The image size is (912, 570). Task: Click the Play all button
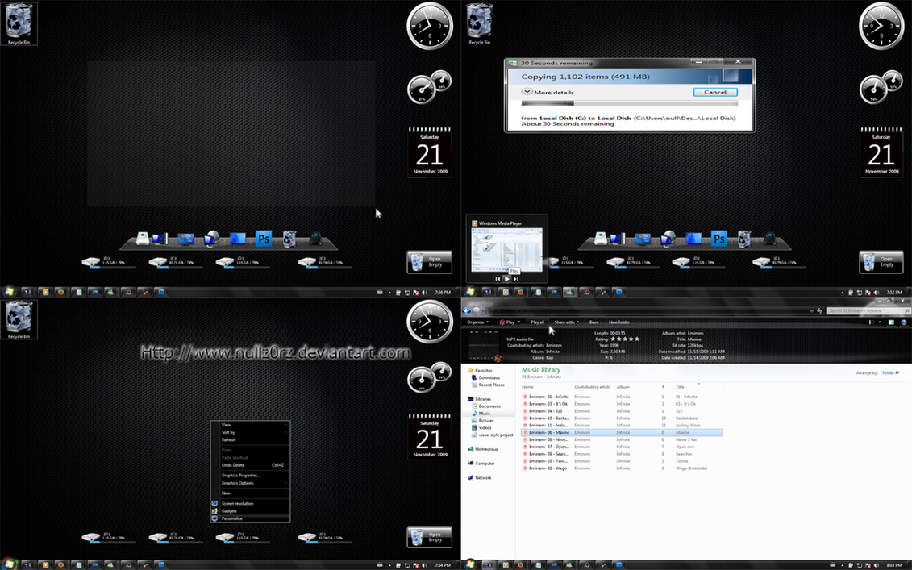tap(537, 322)
